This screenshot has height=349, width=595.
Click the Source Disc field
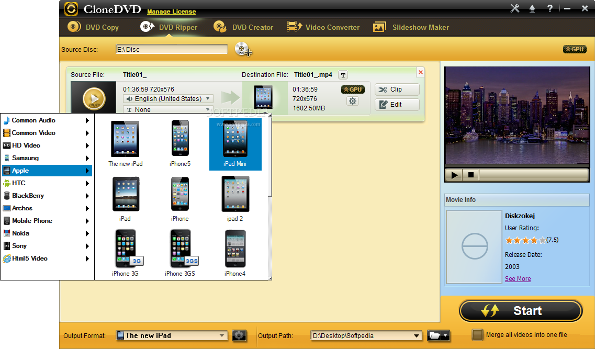pos(172,49)
